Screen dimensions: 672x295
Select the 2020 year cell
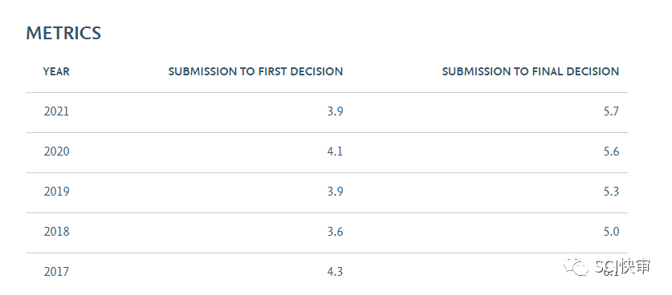(56, 152)
